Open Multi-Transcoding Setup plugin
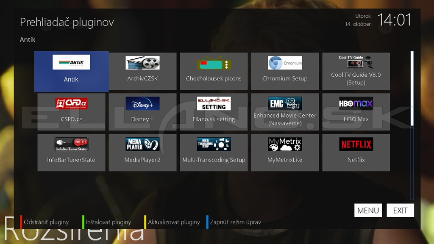 (x=214, y=152)
